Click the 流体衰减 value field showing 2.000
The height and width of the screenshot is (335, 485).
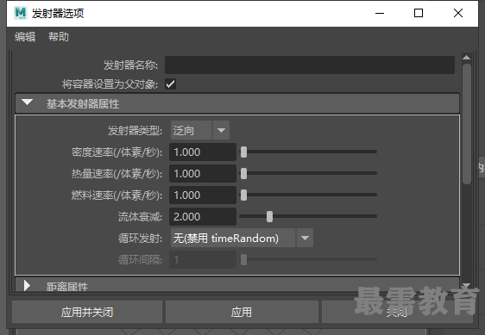click(203, 216)
